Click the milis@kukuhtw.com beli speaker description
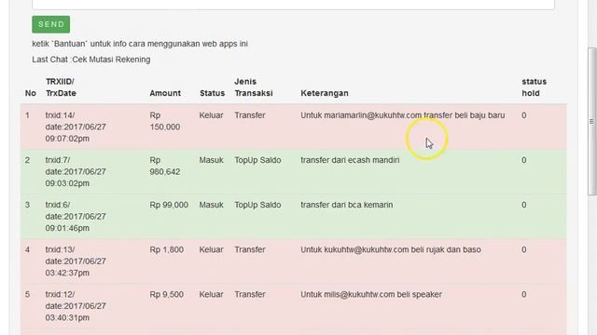Viewport: 597px width, 335px height. coord(371,294)
